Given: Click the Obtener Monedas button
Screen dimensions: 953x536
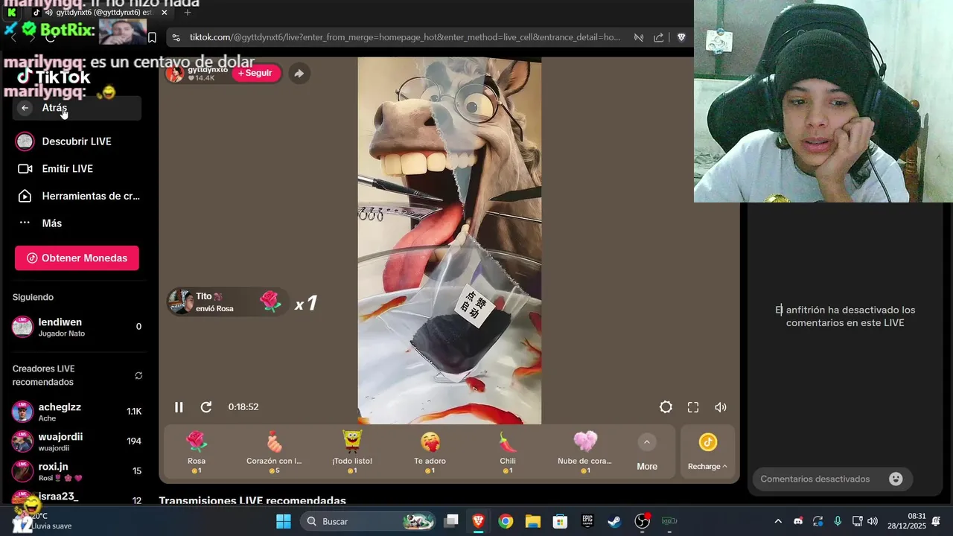Looking at the screenshot, I should [77, 258].
